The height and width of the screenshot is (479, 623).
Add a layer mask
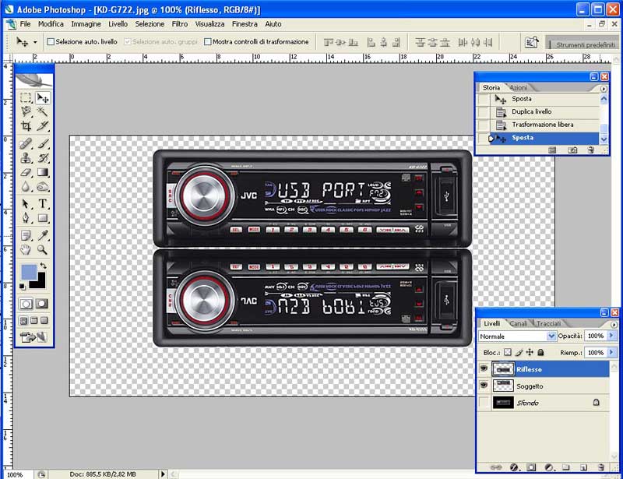pos(531,467)
